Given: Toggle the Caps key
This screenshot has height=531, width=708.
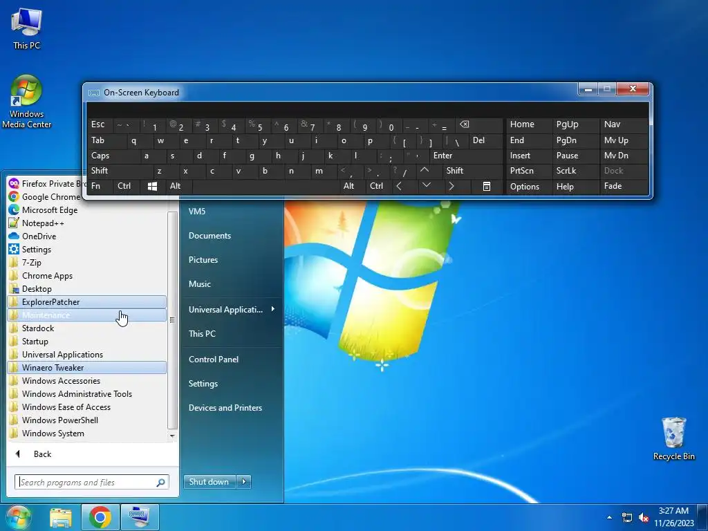Looking at the screenshot, I should 113,156.
